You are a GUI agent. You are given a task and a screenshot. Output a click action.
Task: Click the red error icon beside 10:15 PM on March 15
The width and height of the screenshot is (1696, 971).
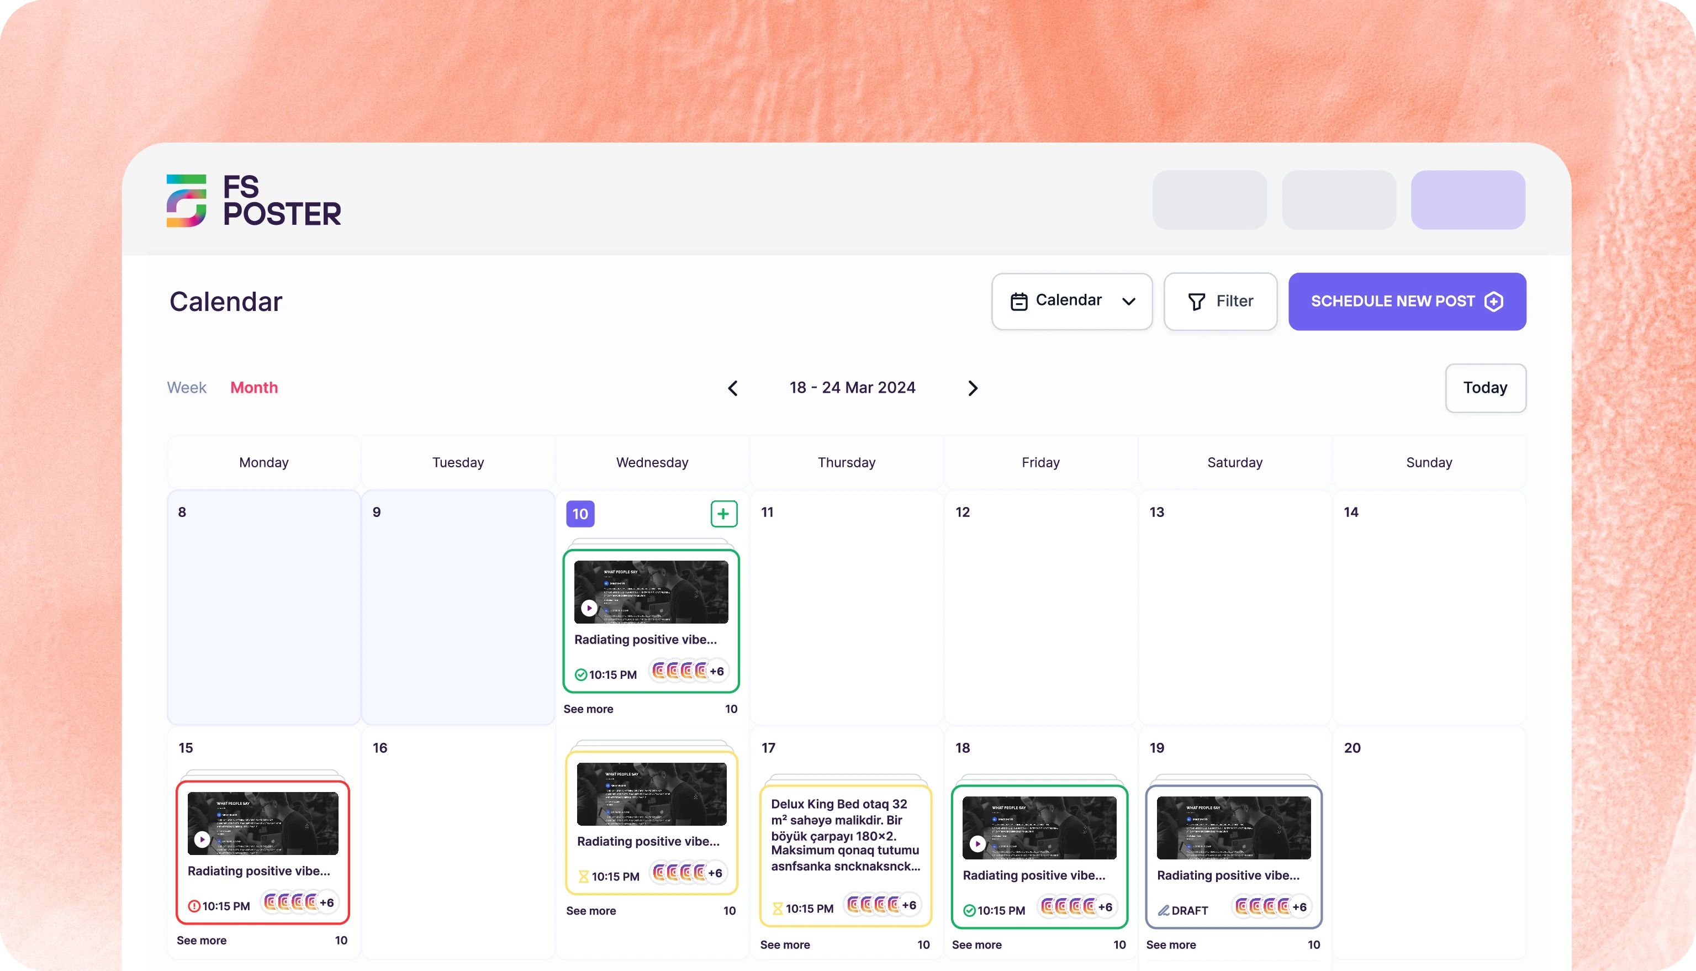(193, 905)
